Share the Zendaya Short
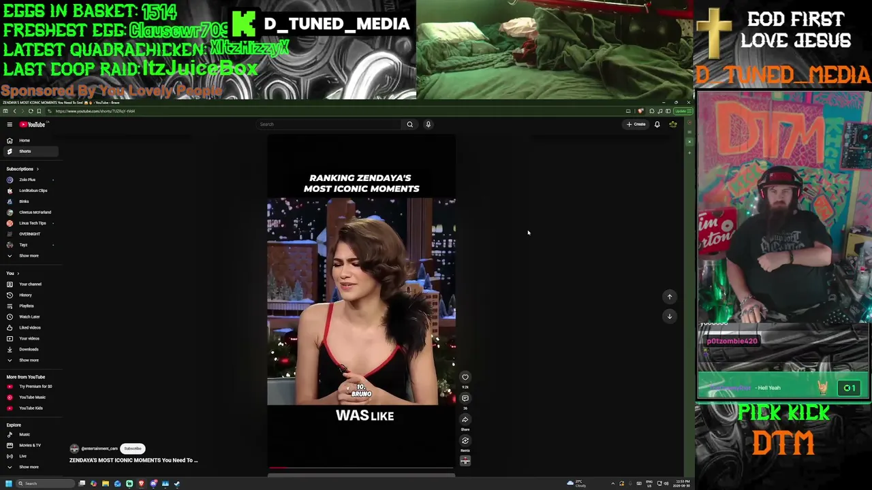The image size is (872, 490). (x=465, y=419)
